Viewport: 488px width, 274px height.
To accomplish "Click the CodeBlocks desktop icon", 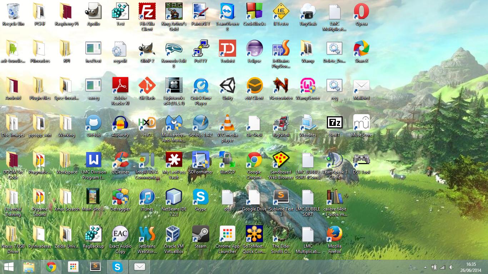I will (254, 14).
